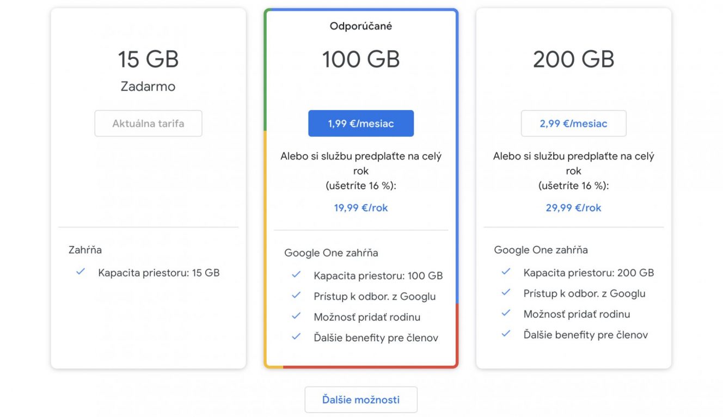Viewport: 723px width, 417px height.
Task: Click checkmark by Prístup k odbor. in 100 GB card
Action: pyautogui.click(x=296, y=295)
